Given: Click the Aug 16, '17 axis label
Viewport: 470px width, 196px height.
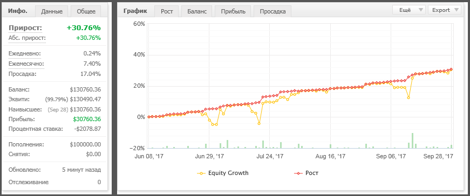Looking at the screenshot, I should (330, 157).
